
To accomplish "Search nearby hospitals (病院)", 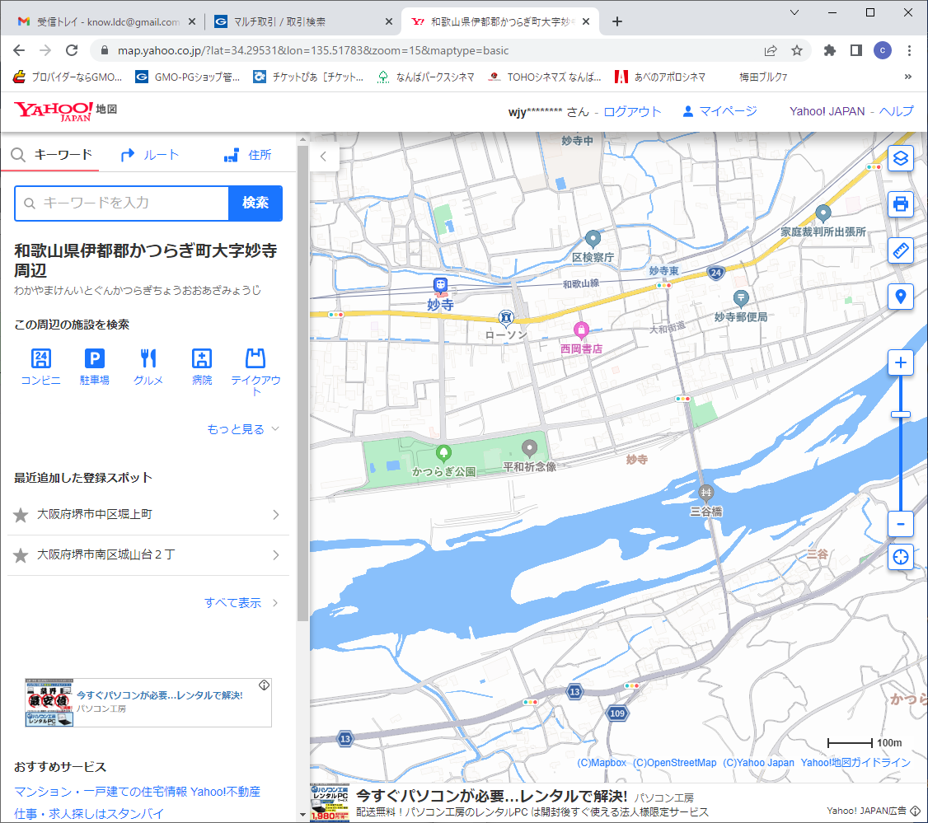I will tap(202, 367).
